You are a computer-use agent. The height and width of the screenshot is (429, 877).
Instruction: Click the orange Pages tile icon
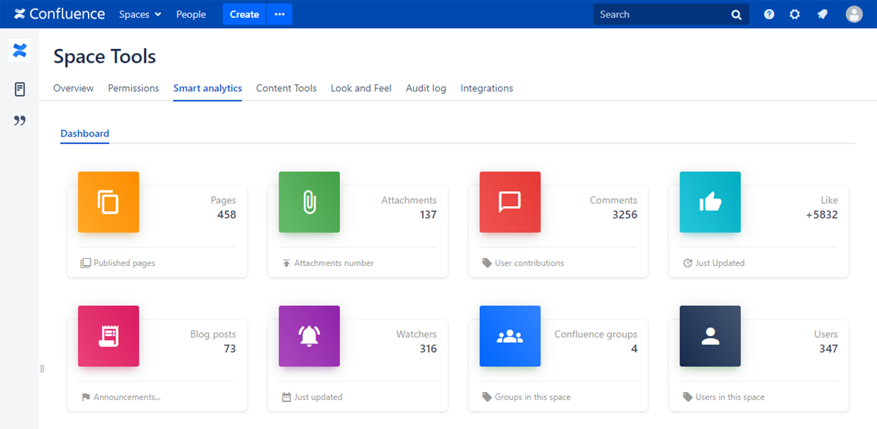click(x=109, y=202)
